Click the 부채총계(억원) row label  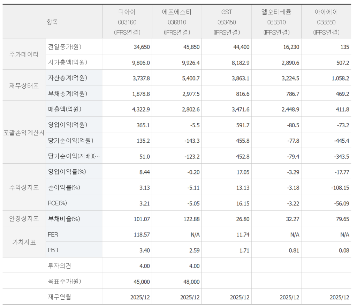[68, 93]
